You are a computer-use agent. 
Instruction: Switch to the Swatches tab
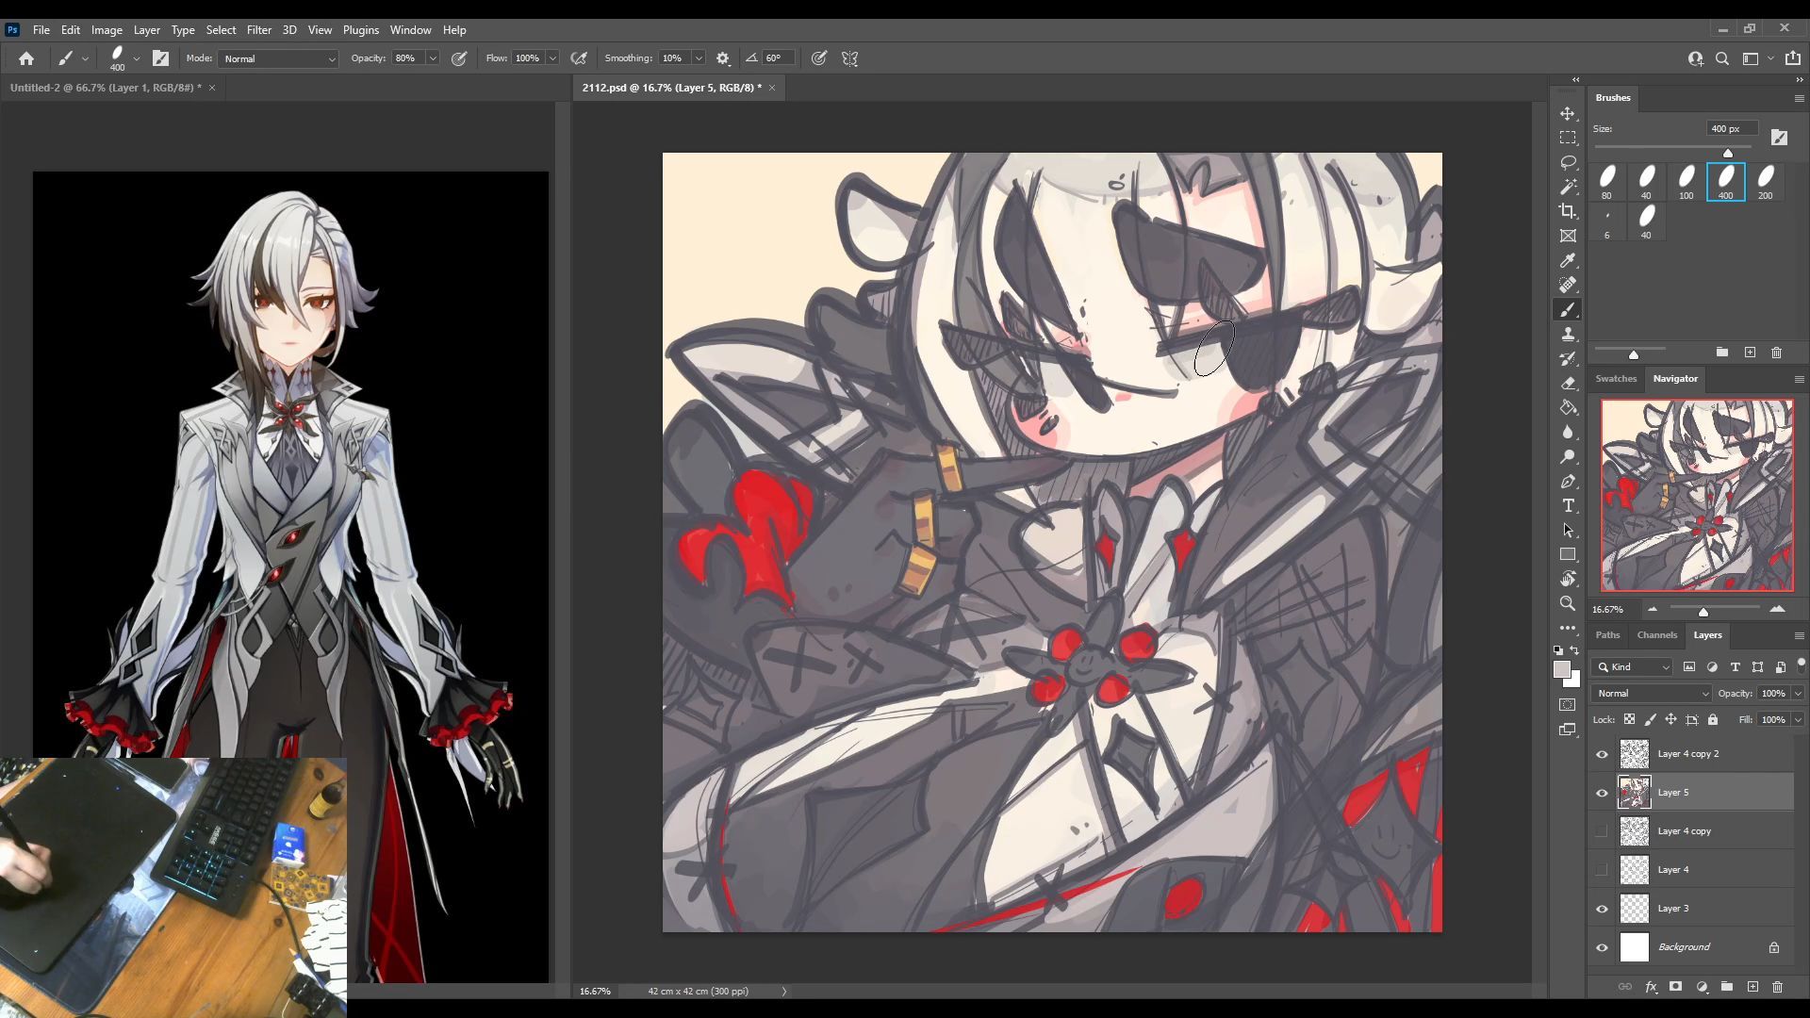pos(1616,379)
